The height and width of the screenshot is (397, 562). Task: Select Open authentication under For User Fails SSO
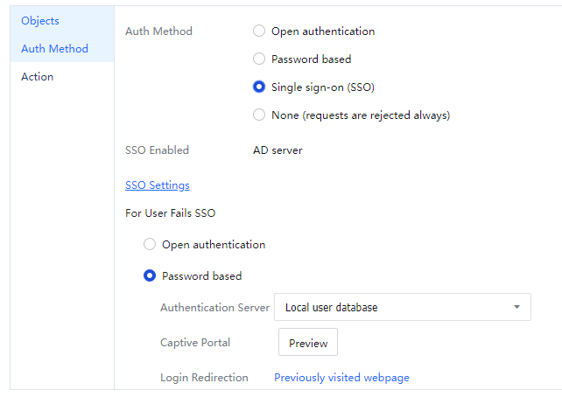pos(150,245)
